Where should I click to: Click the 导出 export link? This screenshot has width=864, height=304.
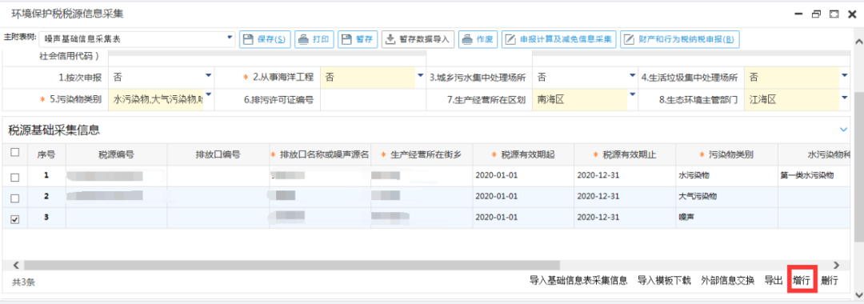coord(773,280)
